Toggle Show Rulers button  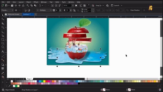(81, 6)
